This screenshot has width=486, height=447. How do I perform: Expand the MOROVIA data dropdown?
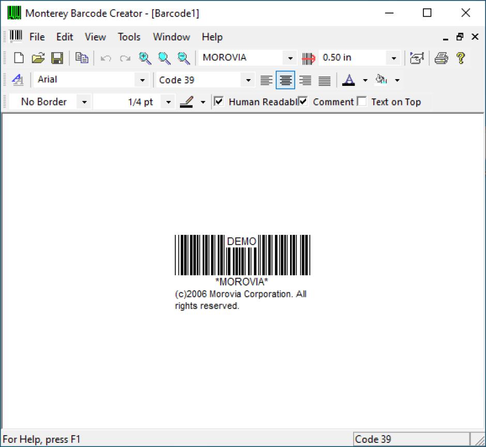290,58
